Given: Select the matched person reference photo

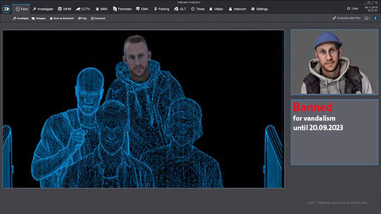Looking at the screenshot, I should [335, 62].
